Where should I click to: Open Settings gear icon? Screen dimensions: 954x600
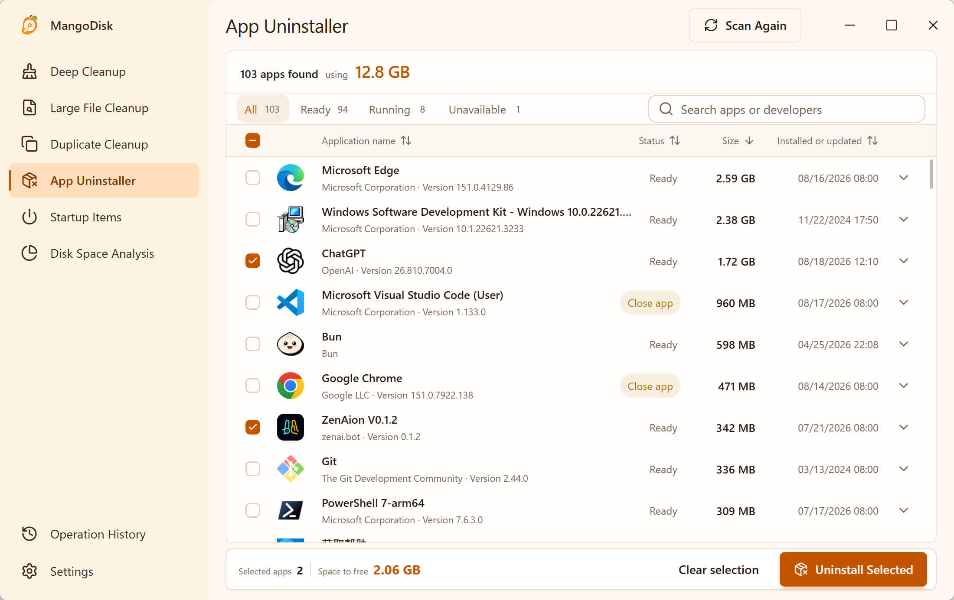pyautogui.click(x=29, y=571)
